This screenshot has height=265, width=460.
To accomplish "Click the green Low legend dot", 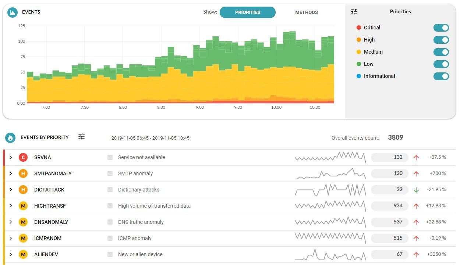I will pyautogui.click(x=359, y=64).
